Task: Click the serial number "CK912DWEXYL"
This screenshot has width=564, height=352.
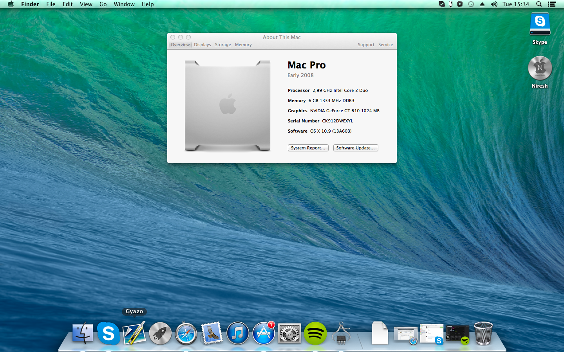Action: point(338,121)
